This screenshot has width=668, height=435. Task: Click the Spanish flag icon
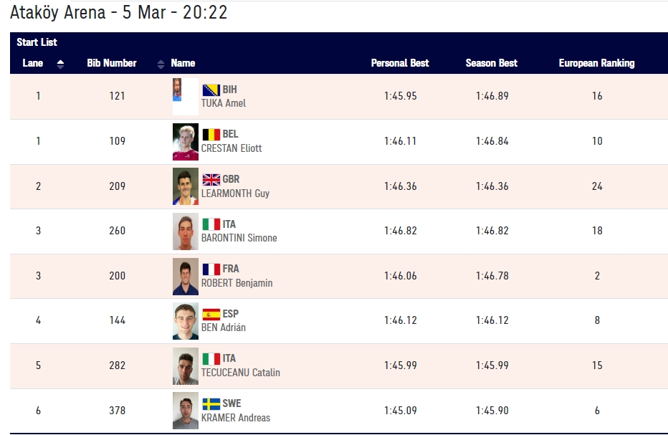(x=211, y=314)
